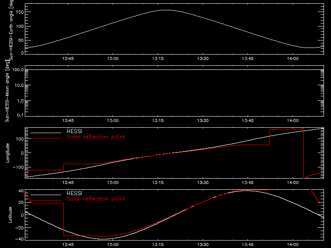This screenshot has width=331, height=248.
Task: Click 100.0 tick on Moon angle axis
Action: [18, 69]
